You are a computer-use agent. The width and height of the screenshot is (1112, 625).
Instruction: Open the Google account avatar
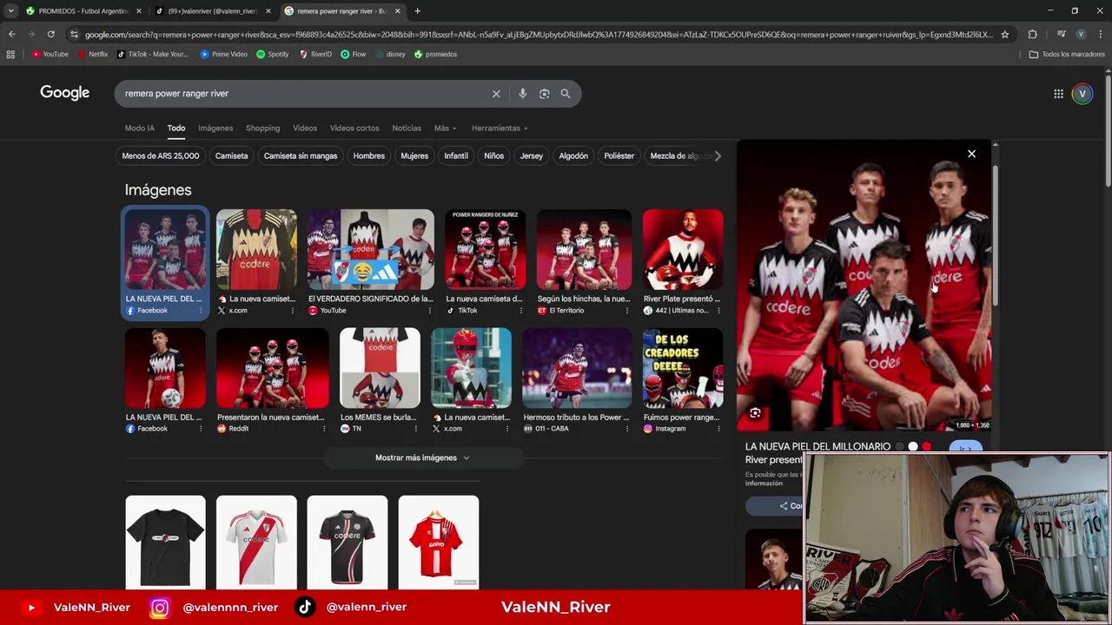click(1082, 94)
